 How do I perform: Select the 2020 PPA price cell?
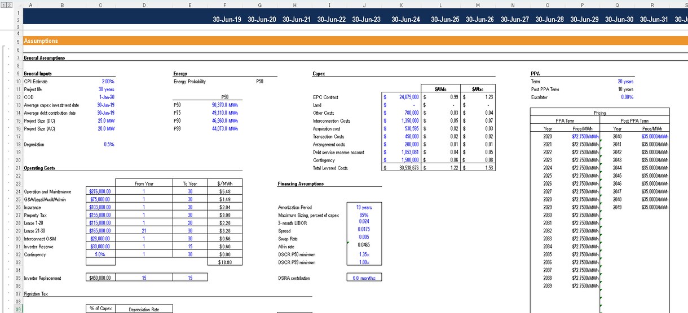(583, 137)
